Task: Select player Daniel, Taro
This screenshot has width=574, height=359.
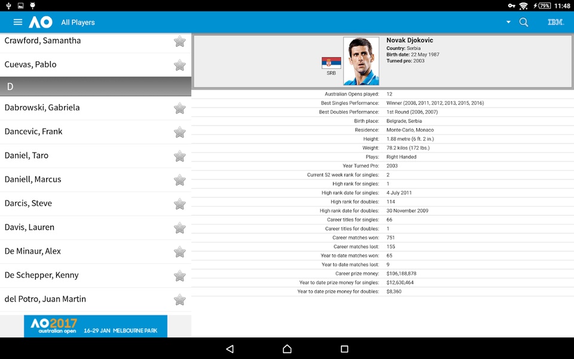Action: click(96, 156)
